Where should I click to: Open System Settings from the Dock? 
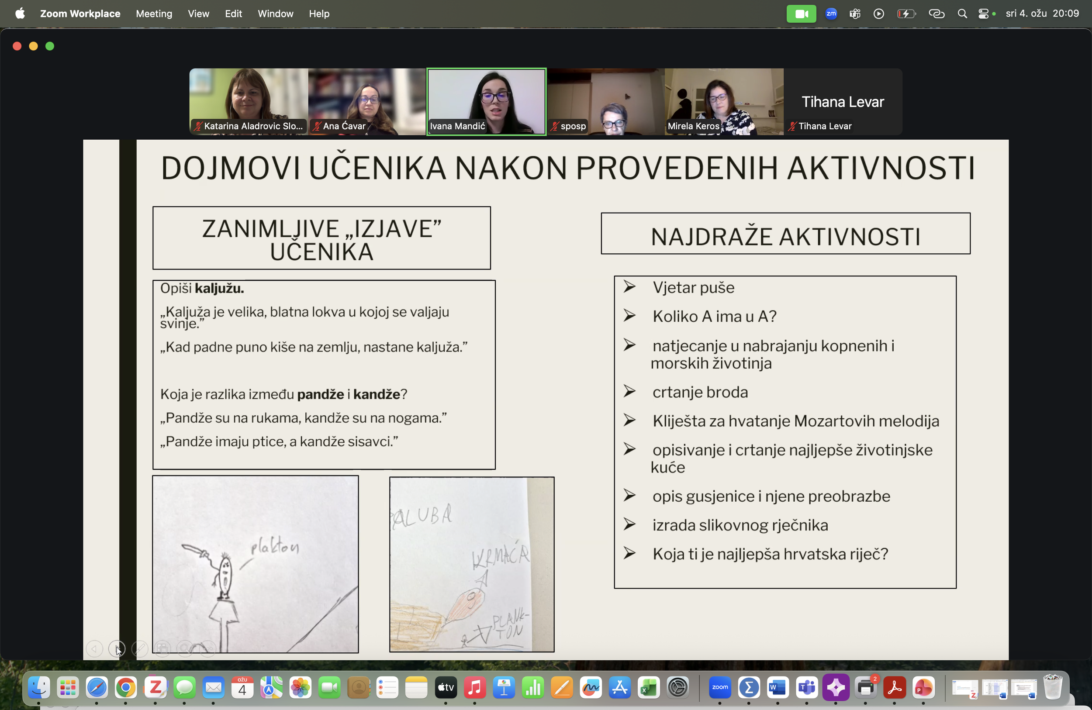pyautogui.click(x=678, y=687)
